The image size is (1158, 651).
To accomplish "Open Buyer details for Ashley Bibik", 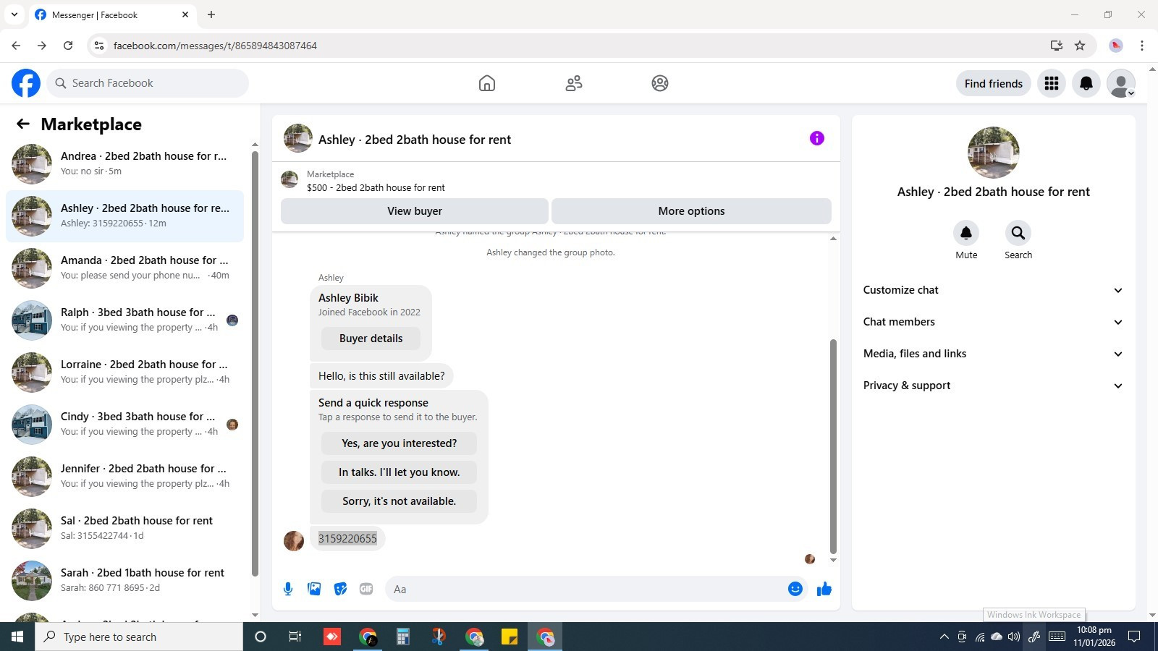I will tap(371, 339).
